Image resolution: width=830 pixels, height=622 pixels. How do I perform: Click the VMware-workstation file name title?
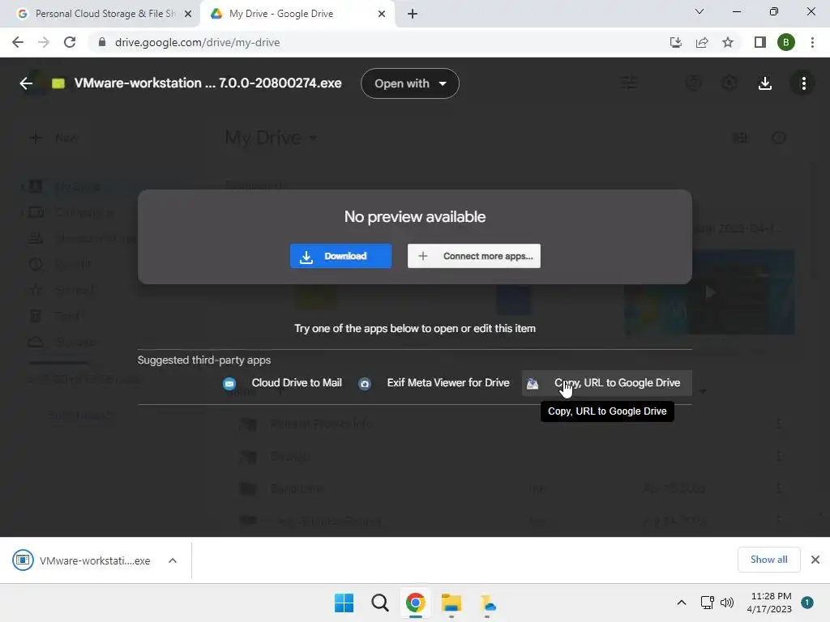pyautogui.click(x=207, y=83)
